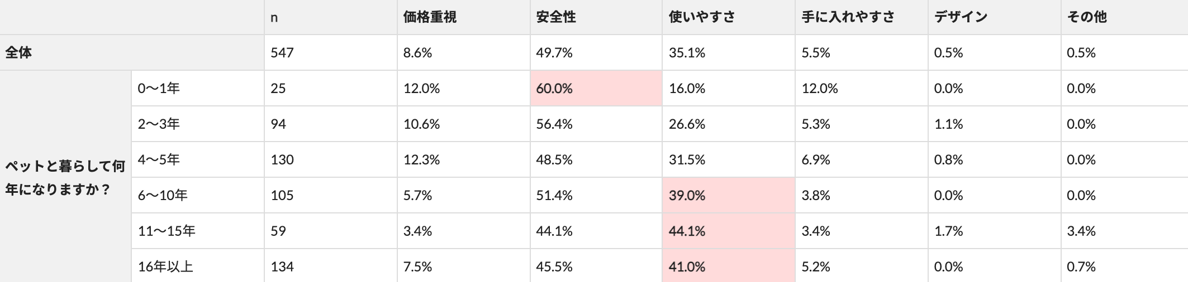The height and width of the screenshot is (282, 1188).
Task: Click the 4〜5年 row label
Action: (x=159, y=160)
